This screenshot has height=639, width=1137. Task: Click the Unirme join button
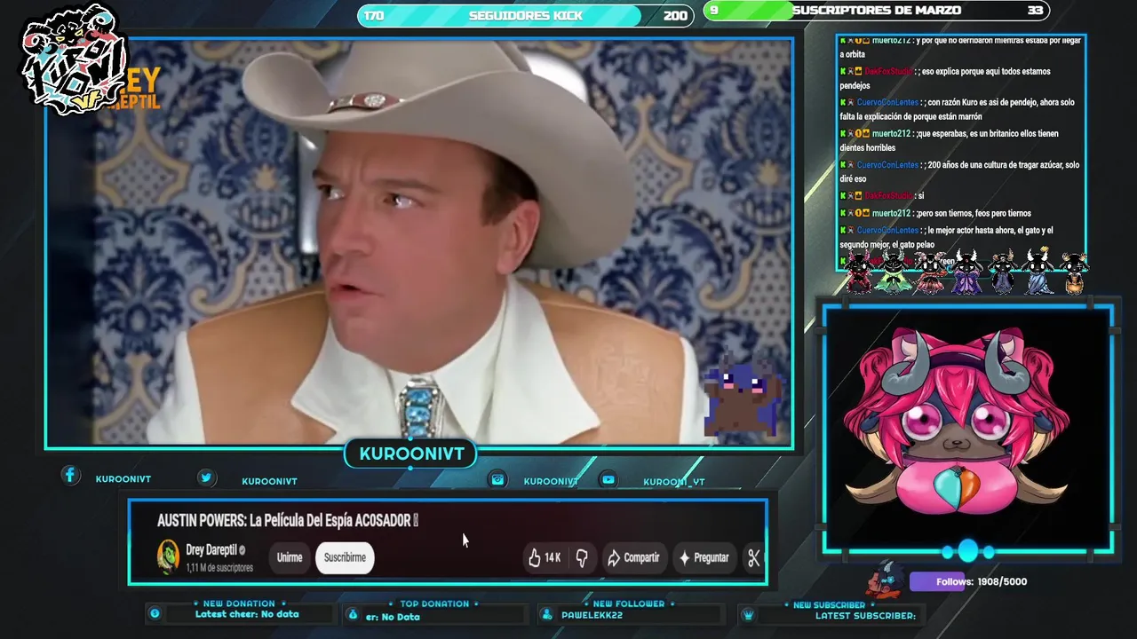[290, 557]
